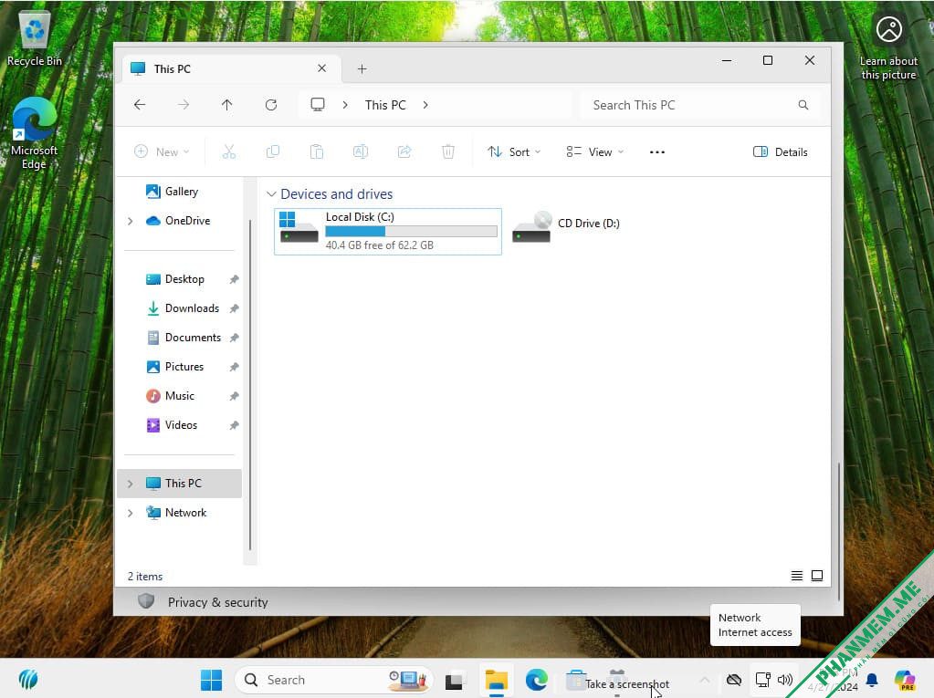
Task: Launch Edge from the taskbar
Action: (536, 680)
